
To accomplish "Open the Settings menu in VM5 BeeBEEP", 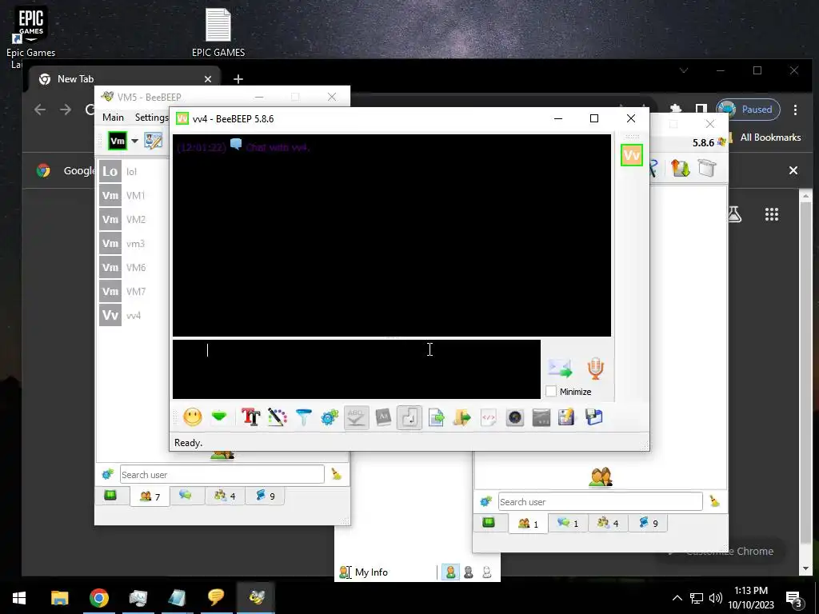I will pos(151,117).
